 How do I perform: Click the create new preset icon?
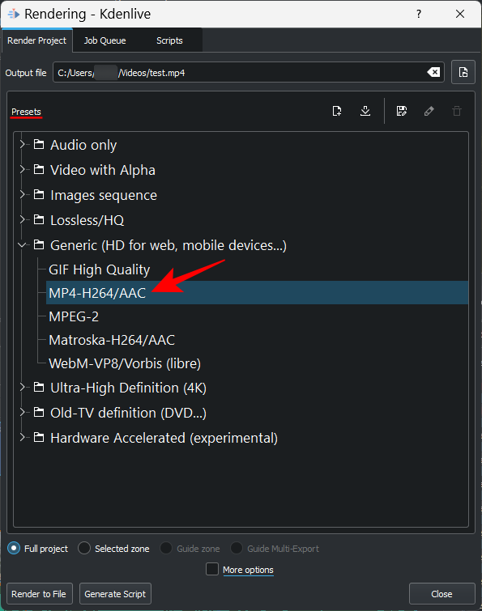(x=337, y=111)
